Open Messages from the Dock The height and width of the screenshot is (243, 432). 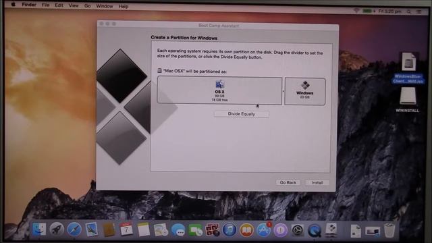coord(178,230)
